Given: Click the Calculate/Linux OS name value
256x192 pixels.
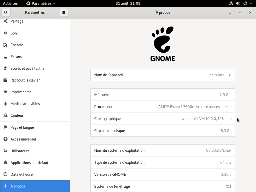Looking at the screenshot, I should [218, 150].
